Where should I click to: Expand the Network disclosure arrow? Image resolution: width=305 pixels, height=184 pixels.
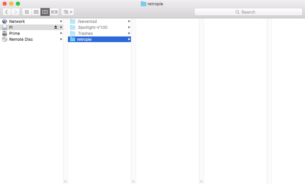61,21
